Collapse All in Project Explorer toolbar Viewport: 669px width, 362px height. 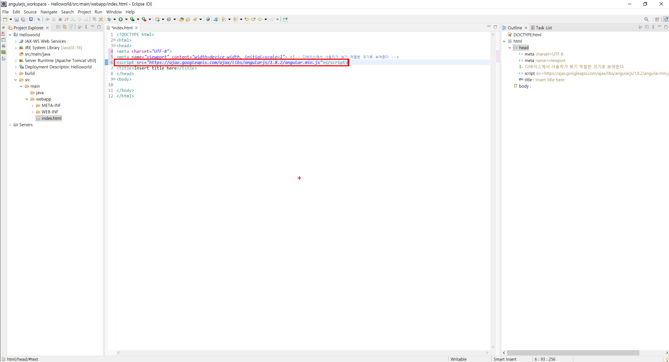pos(58,27)
